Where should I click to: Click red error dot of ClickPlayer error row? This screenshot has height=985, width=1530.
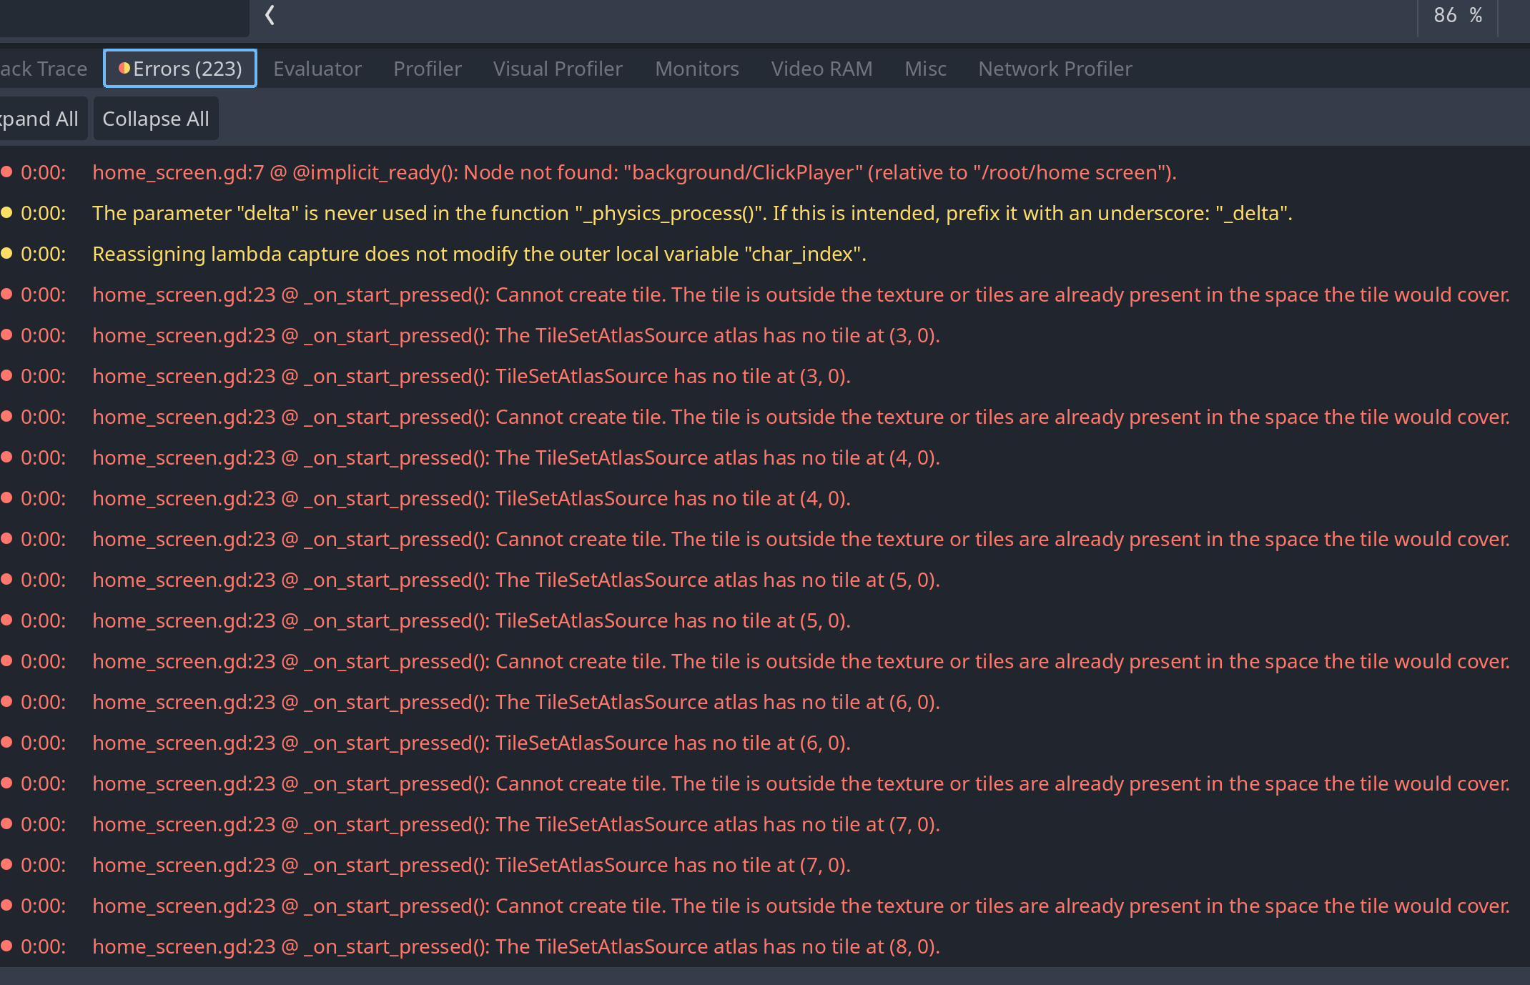pos(7,172)
